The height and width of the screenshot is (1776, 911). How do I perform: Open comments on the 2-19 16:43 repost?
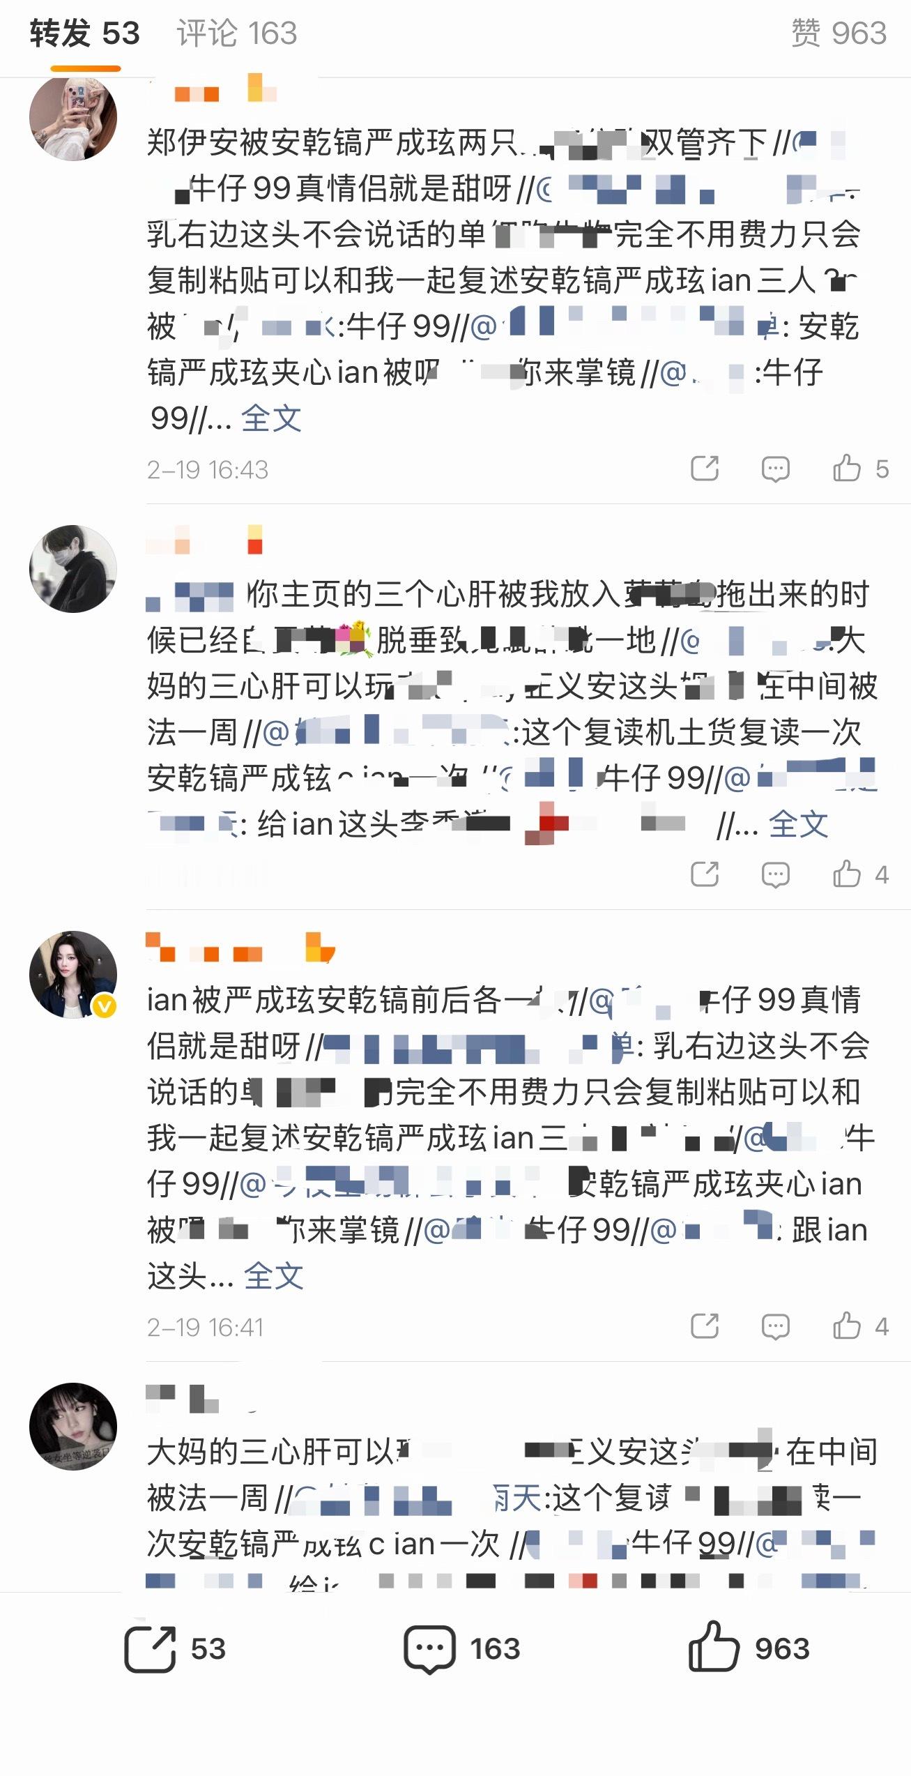coord(775,469)
